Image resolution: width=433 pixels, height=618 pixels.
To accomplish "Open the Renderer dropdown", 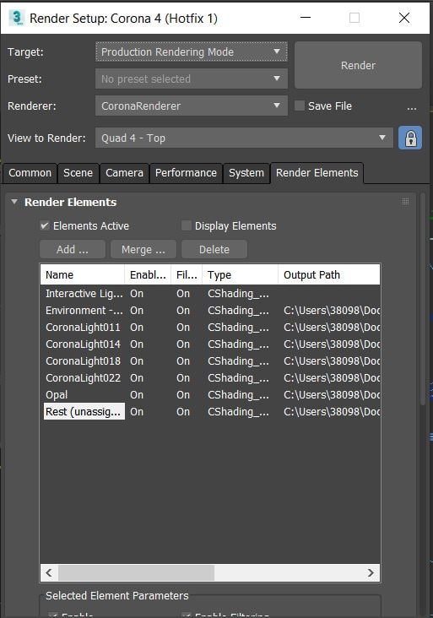I will click(x=191, y=106).
